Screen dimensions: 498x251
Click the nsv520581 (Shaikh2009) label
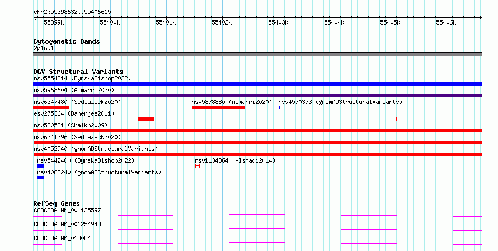(x=71, y=125)
